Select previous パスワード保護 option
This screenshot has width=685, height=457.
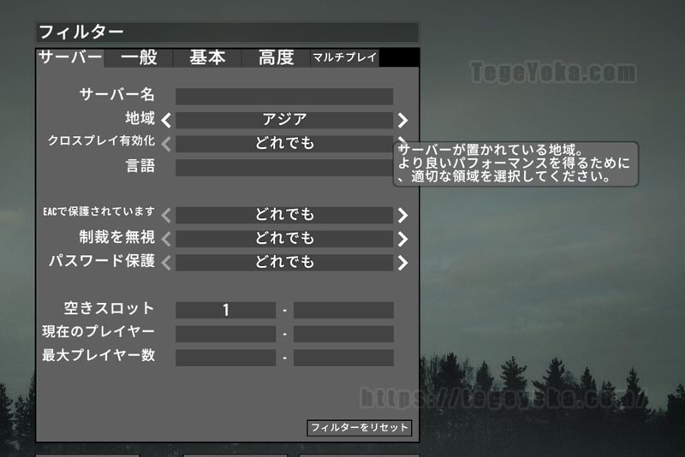click(166, 263)
